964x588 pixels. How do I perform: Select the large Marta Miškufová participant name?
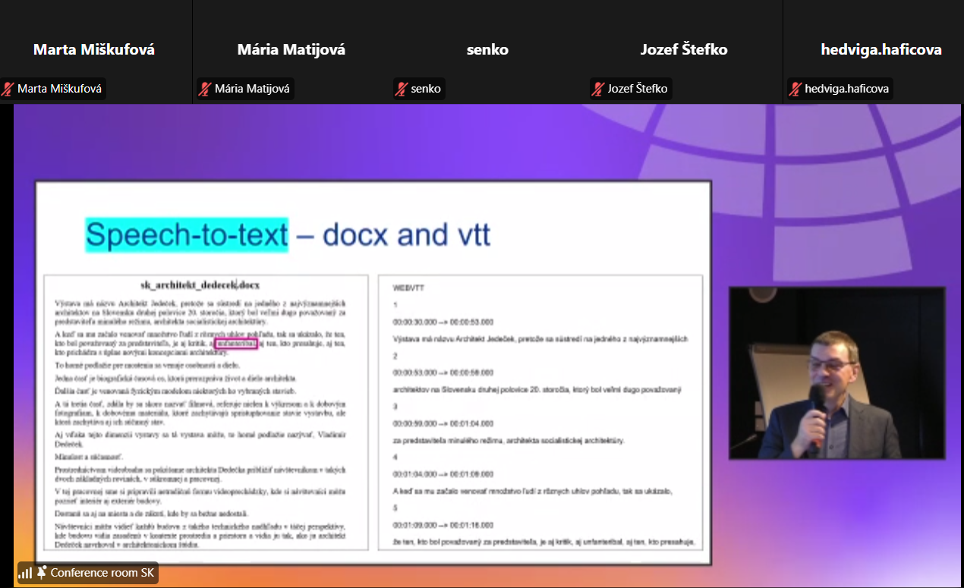click(x=94, y=50)
